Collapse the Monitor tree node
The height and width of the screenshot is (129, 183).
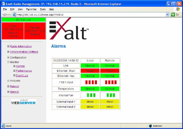(8, 62)
